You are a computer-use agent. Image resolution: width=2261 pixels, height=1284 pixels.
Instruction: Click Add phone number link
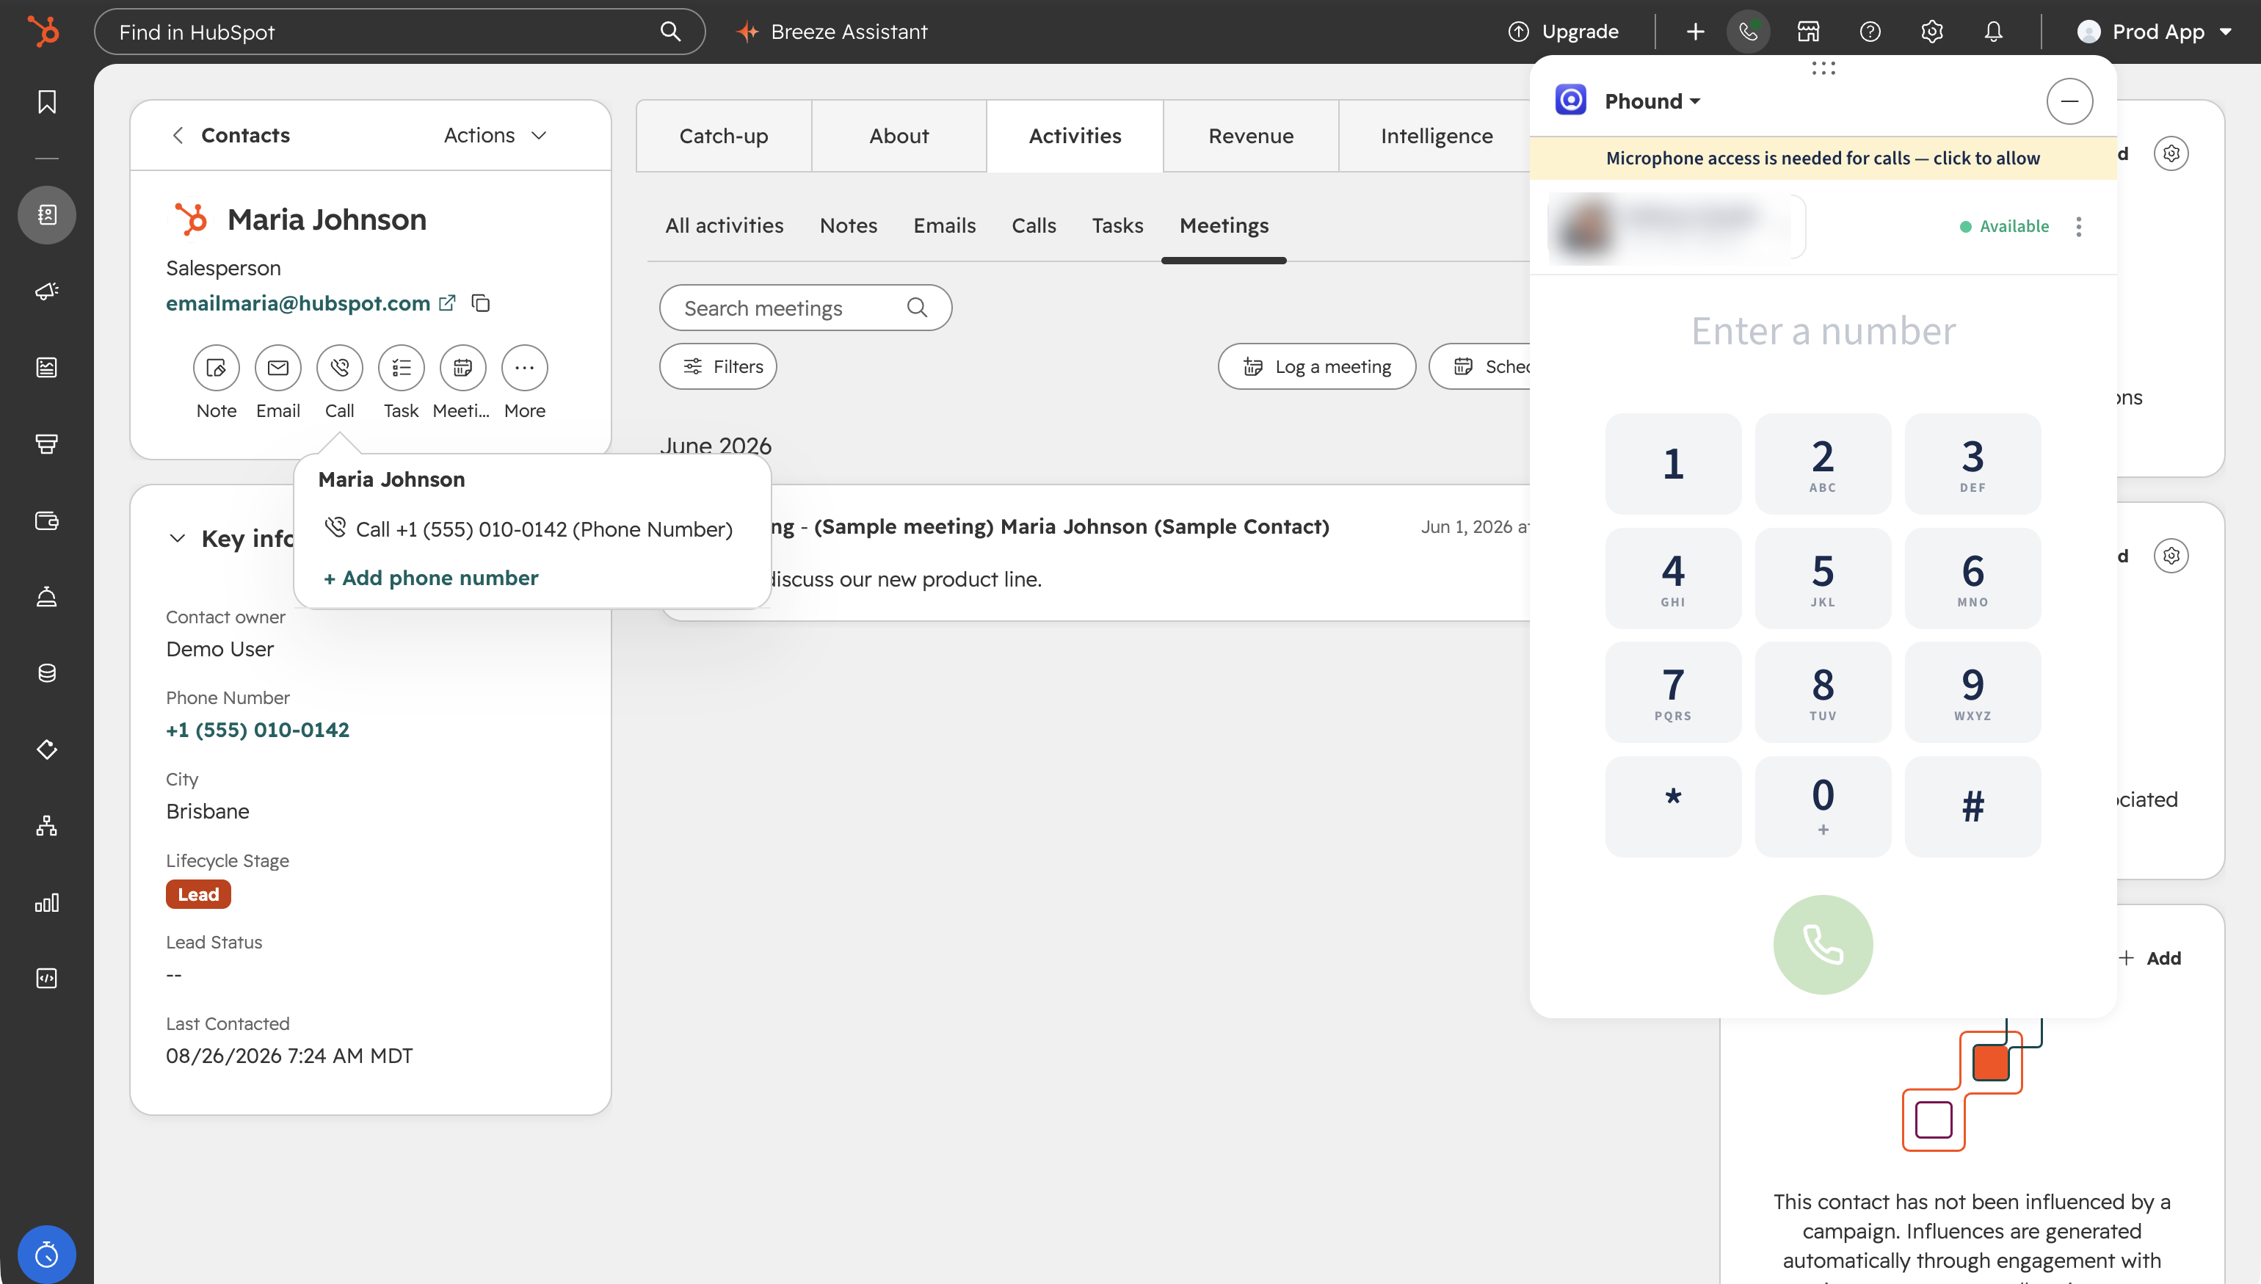[430, 578]
